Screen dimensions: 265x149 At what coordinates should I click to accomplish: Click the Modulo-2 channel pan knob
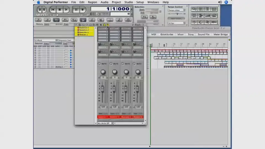coord(138,72)
